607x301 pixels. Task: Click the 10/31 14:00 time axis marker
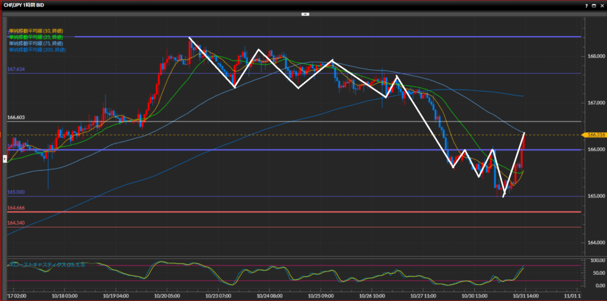point(525,295)
